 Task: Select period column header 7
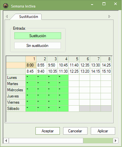pos(95,59)
